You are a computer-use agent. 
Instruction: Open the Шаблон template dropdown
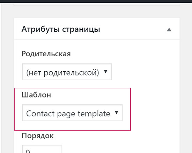coord(72,113)
